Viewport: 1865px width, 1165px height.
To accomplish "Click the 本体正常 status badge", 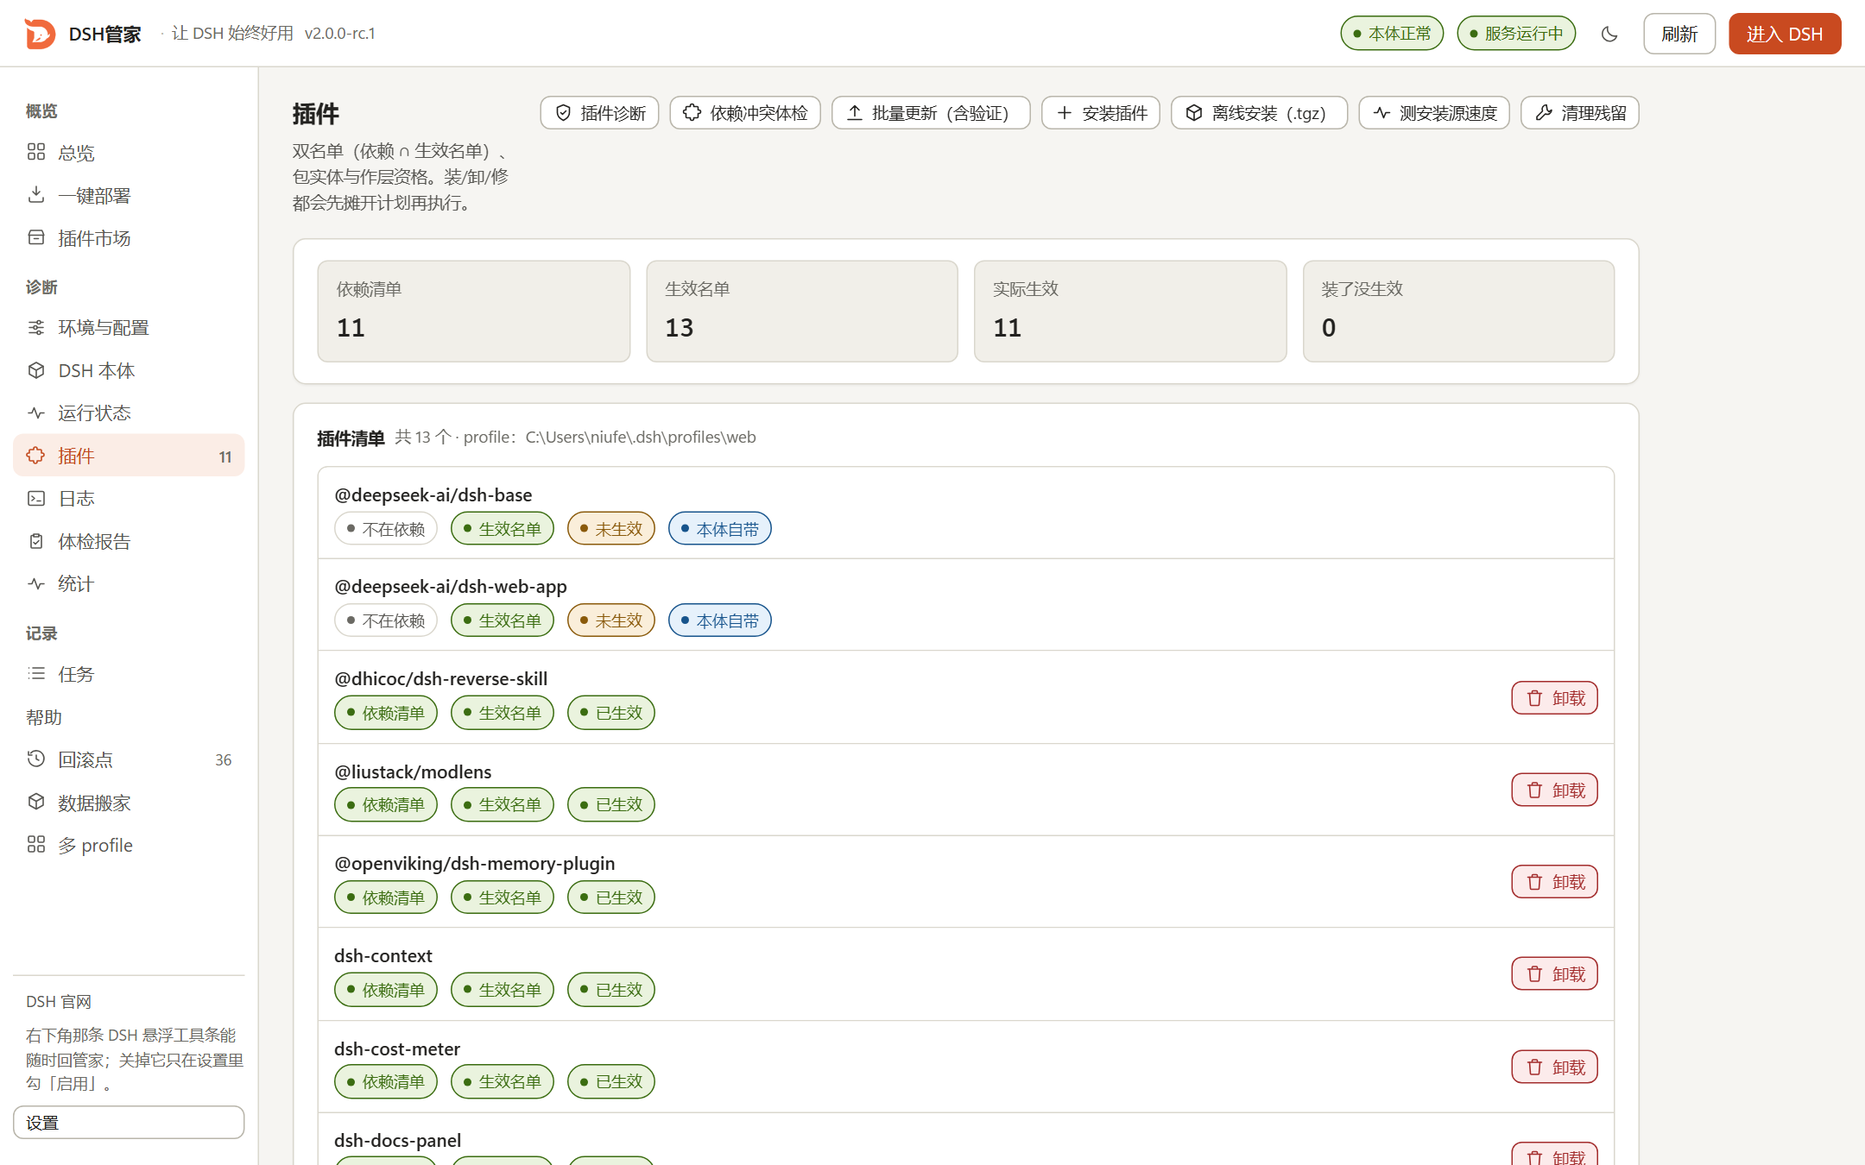I will click(x=1392, y=34).
